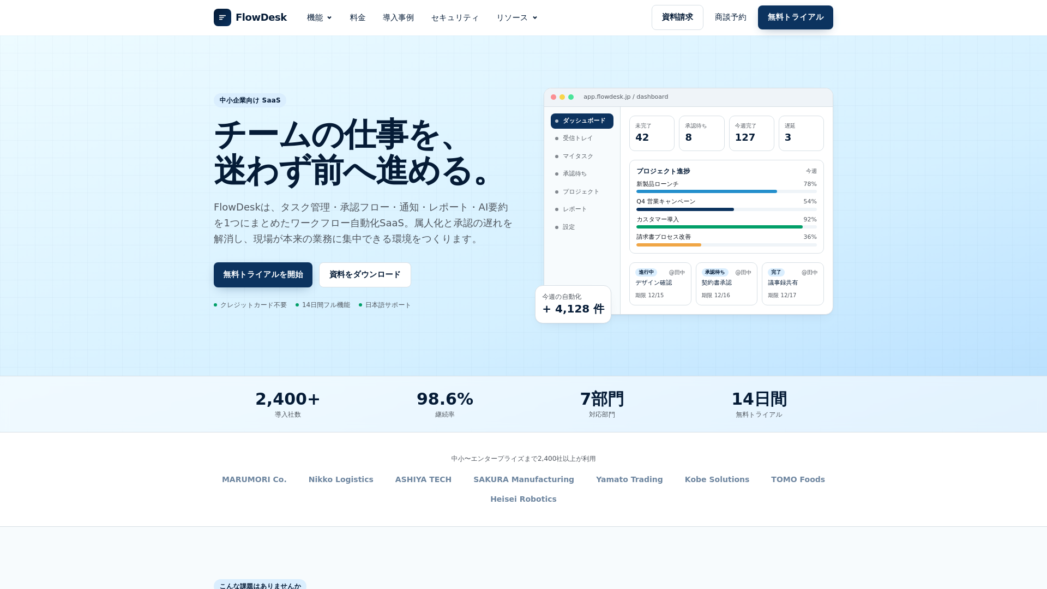Click the 資料請求 button
This screenshot has width=1047, height=589.
coord(677,17)
